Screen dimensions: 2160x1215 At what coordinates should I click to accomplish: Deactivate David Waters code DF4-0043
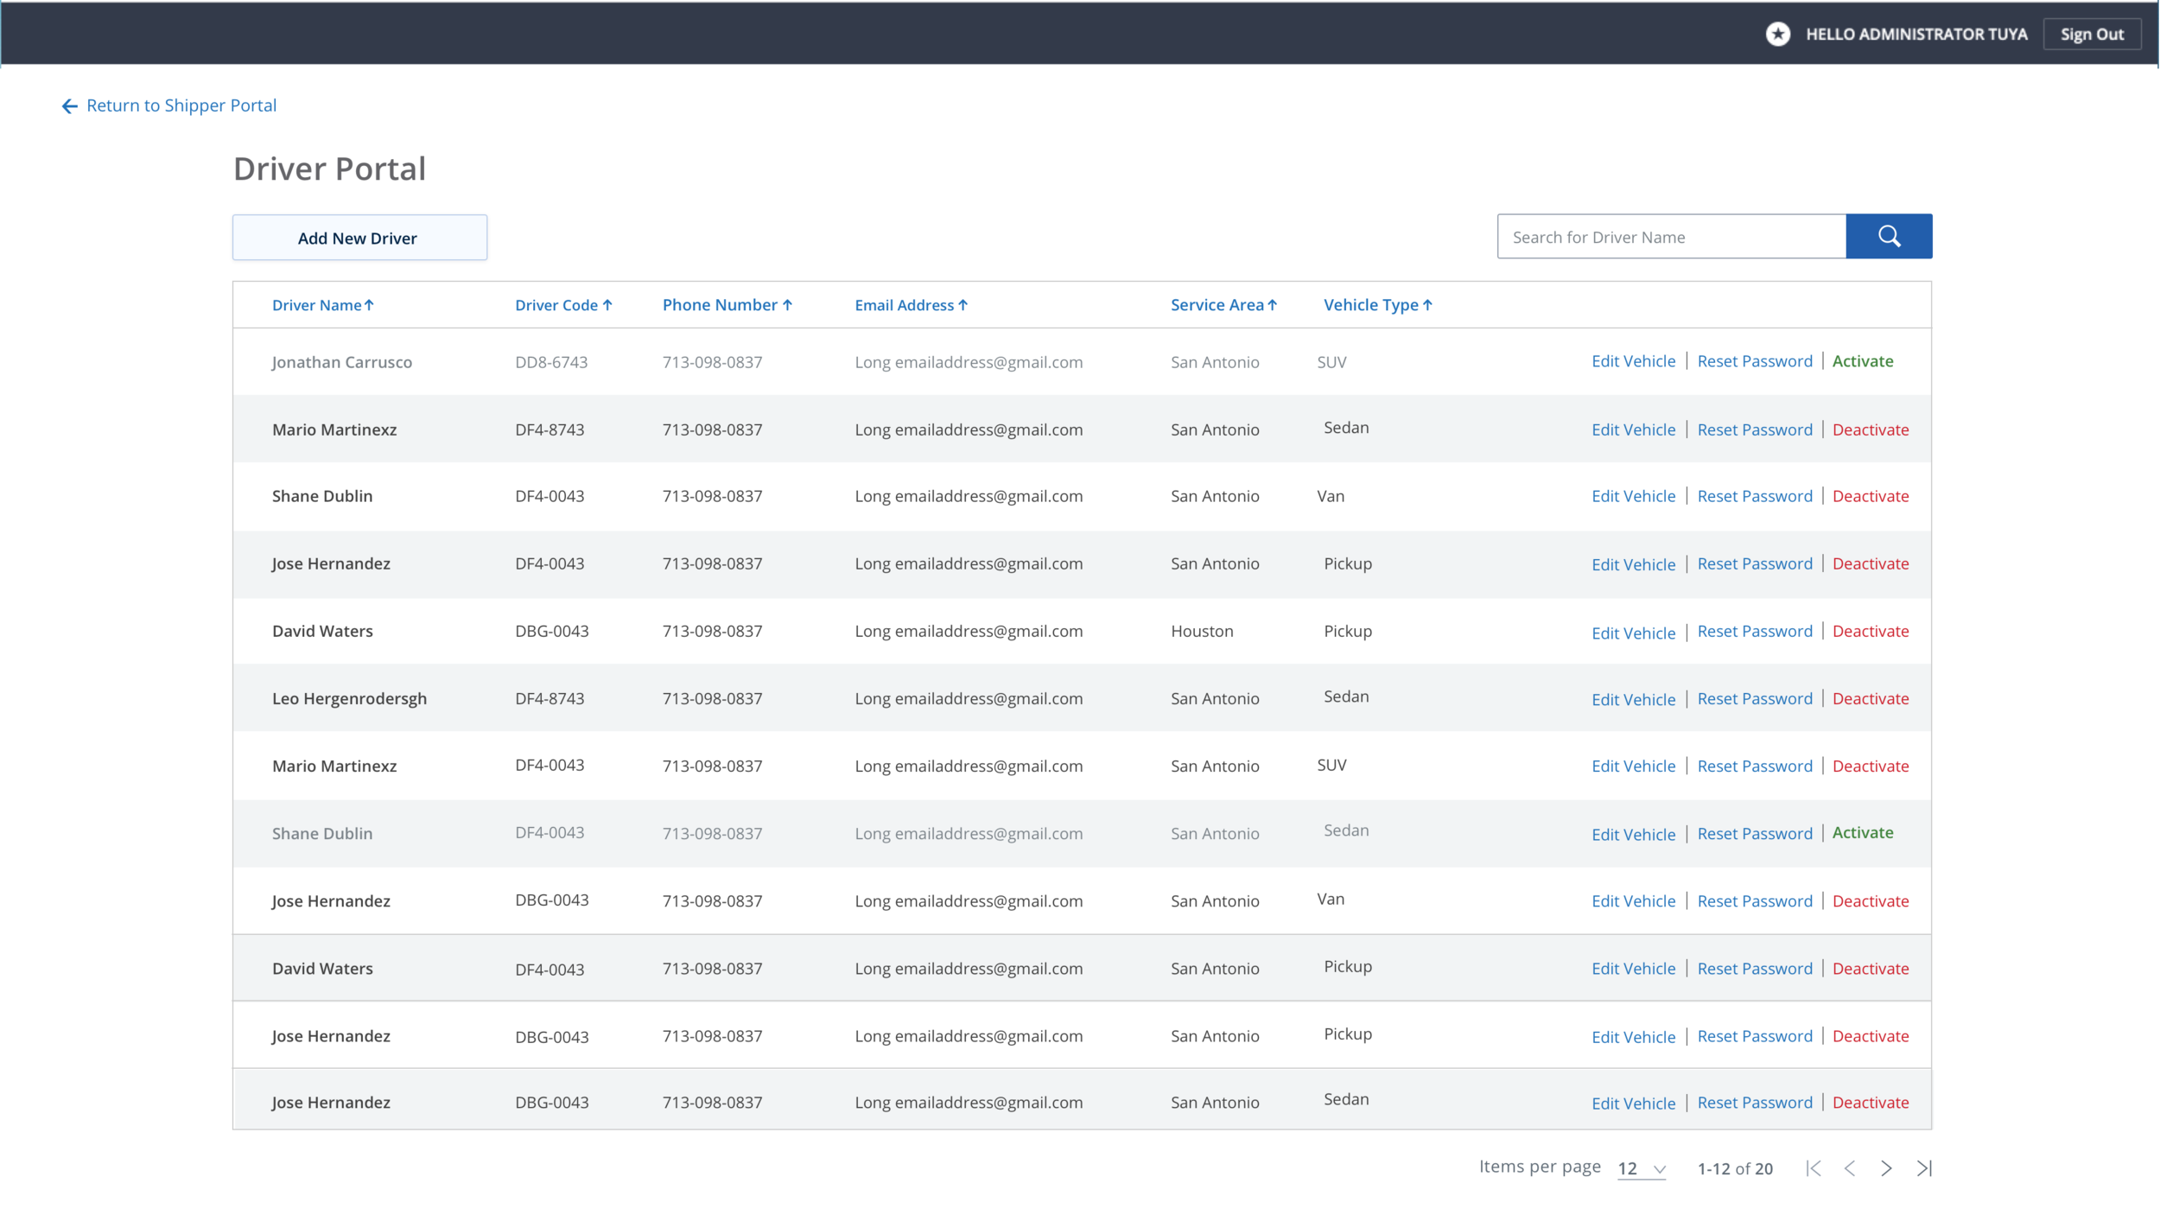pos(1871,968)
